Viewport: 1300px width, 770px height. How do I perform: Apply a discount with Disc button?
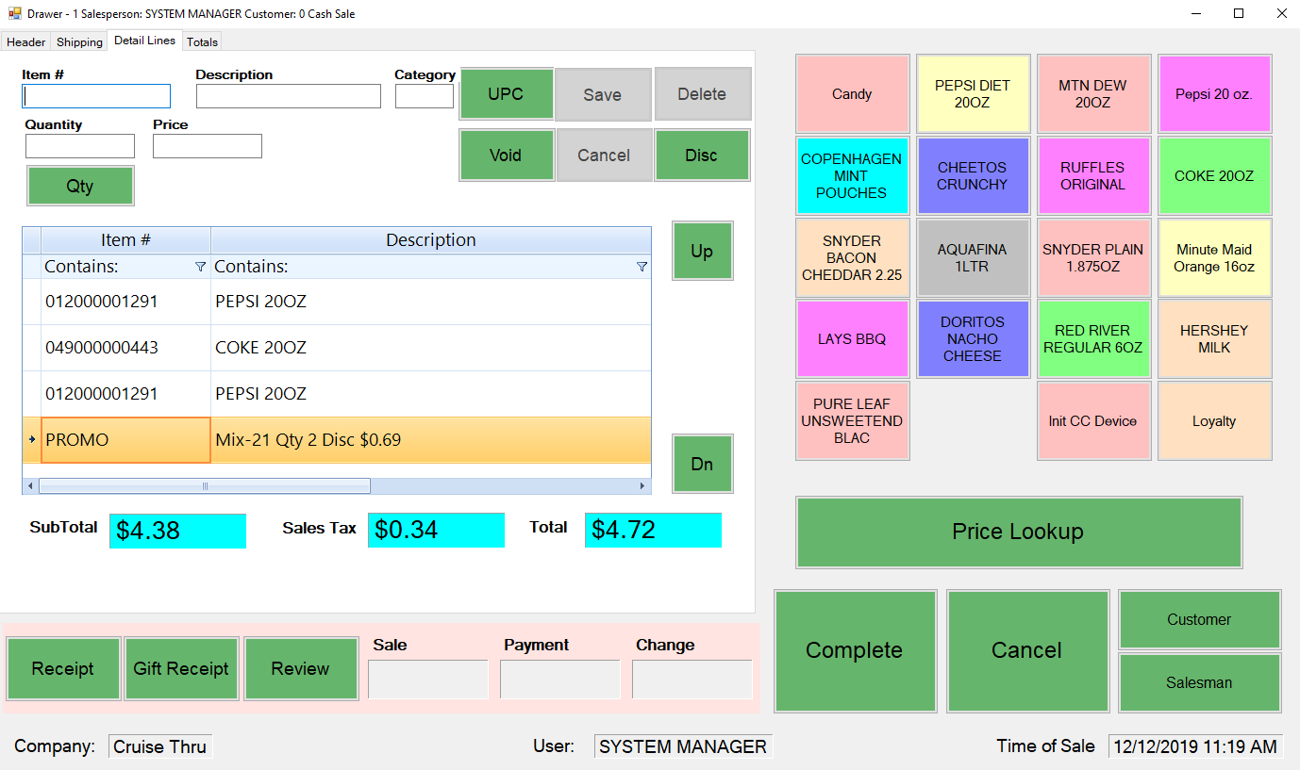pyautogui.click(x=701, y=156)
